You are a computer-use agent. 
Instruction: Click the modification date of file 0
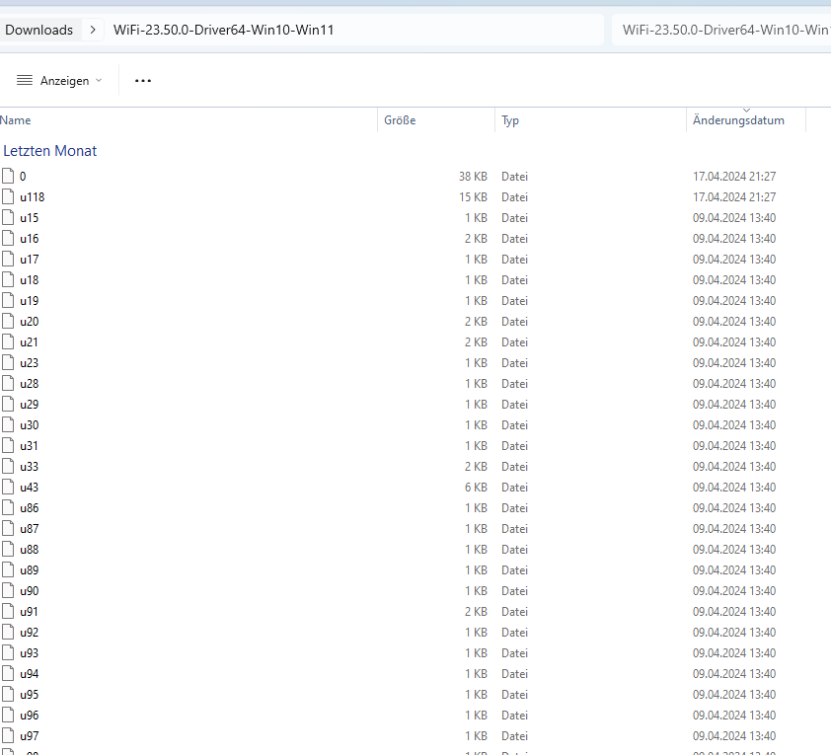point(734,176)
